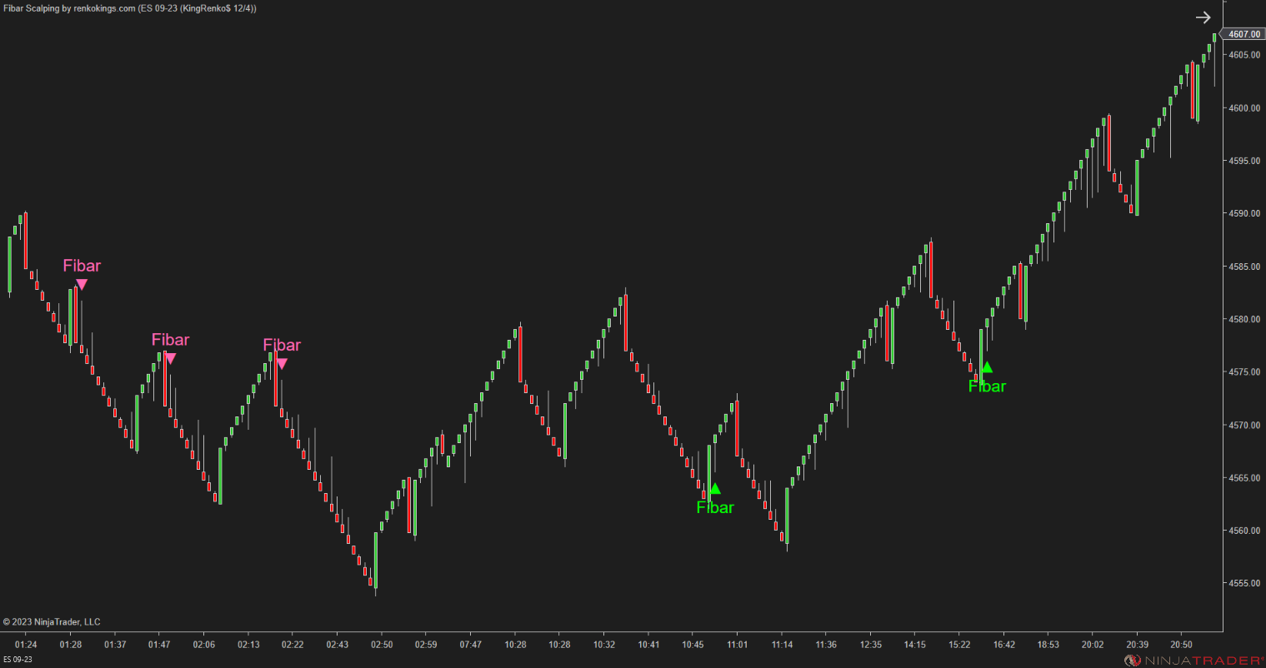Click the red NinjaTrader emblem bottom right

point(1134,658)
